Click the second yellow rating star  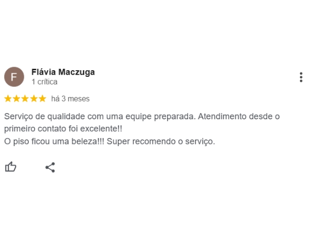click(x=17, y=99)
